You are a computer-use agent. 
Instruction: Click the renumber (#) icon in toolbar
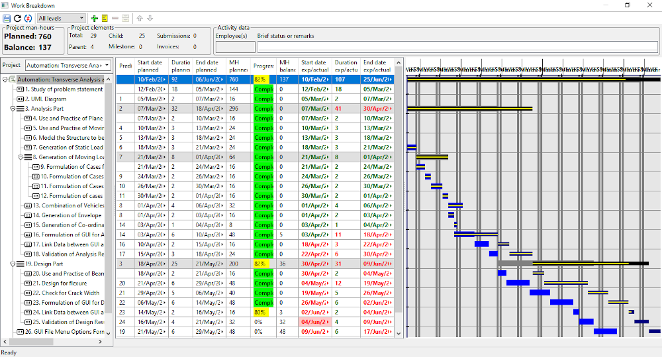(27, 18)
